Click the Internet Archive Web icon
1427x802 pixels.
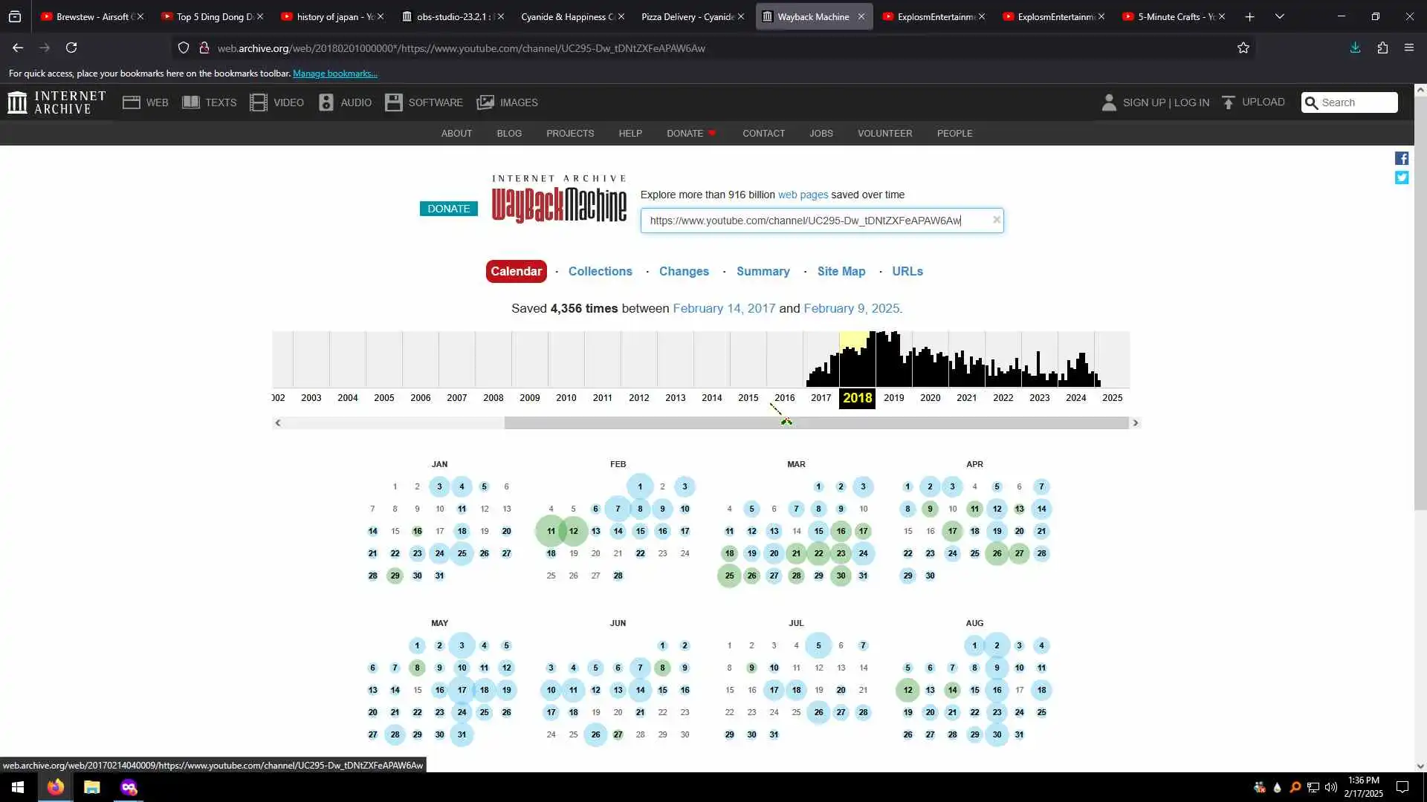click(132, 102)
